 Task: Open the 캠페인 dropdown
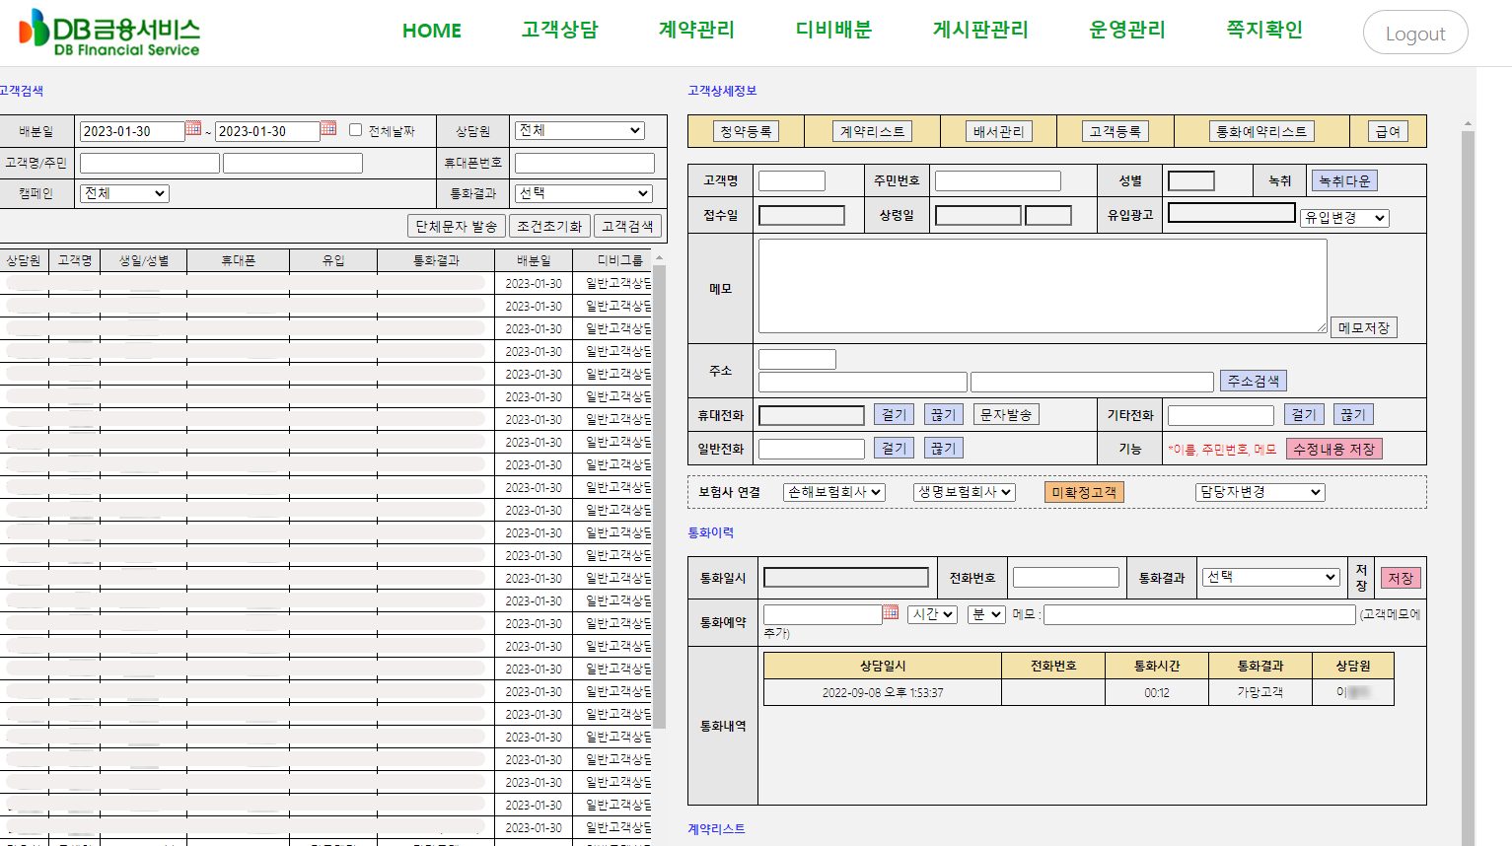point(124,193)
